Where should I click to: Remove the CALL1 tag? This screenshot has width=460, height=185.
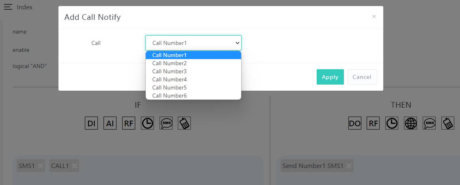75,166
